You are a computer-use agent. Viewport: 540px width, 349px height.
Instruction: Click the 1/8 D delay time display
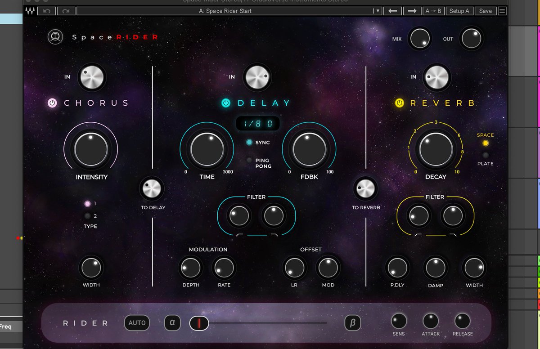tap(259, 122)
